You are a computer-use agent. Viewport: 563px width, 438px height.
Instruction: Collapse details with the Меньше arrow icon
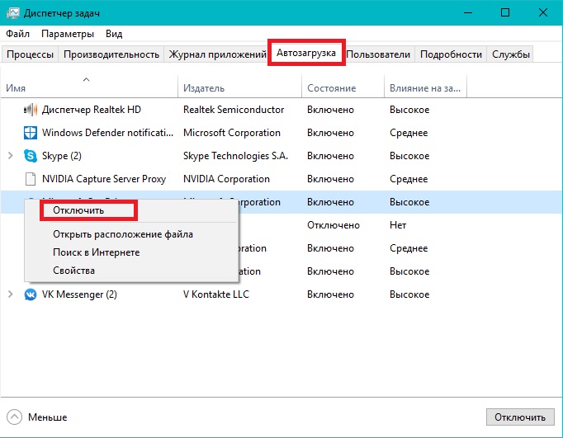pos(14,417)
